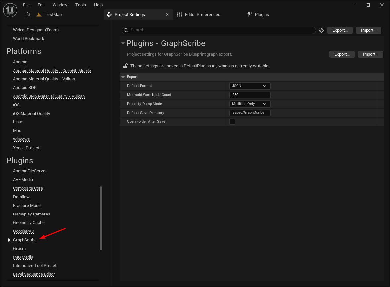Image resolution: width=390 pixels, height=287 pixels.
Task: Select GraphScribe plugin settings
Action: click(24, 240)
